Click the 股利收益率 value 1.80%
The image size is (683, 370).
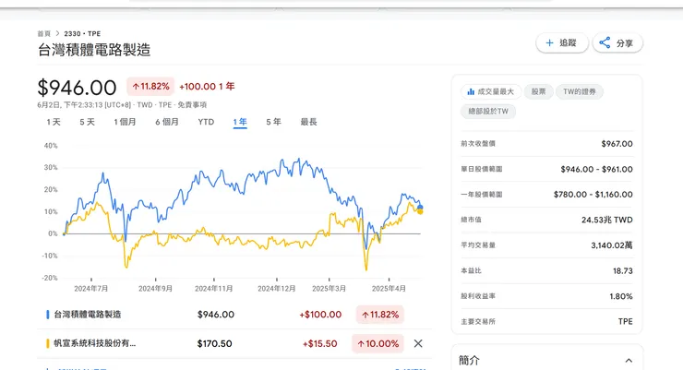tap(621, 296)
